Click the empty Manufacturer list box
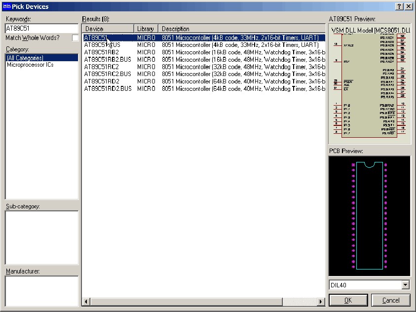 tap(41, 291)
